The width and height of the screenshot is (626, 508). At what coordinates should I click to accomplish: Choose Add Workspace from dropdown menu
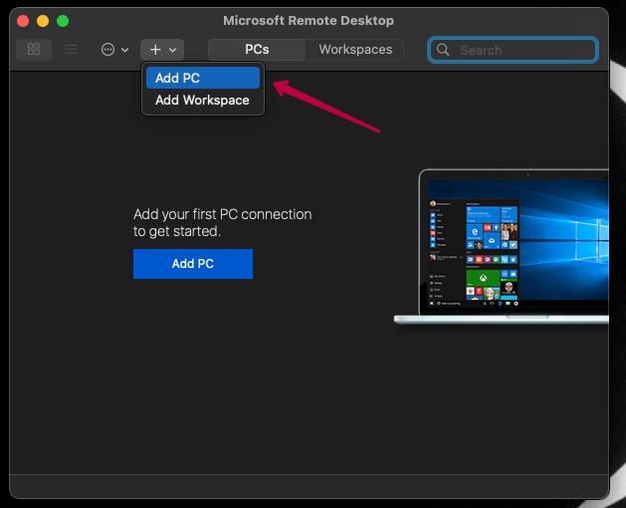pyautogui.click(x=203, y=100)
